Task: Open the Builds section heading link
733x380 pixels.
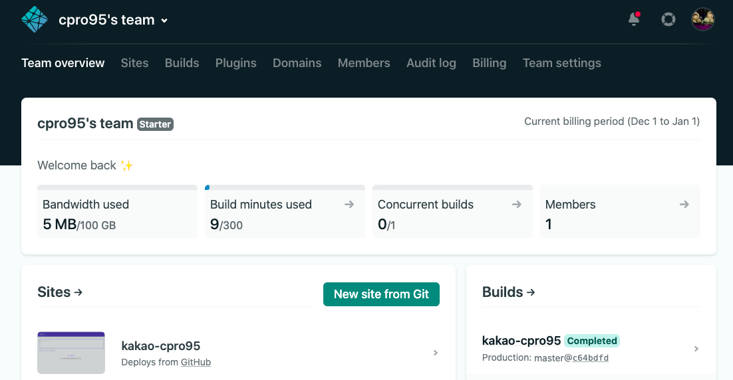Action: (x=508, y=292)
